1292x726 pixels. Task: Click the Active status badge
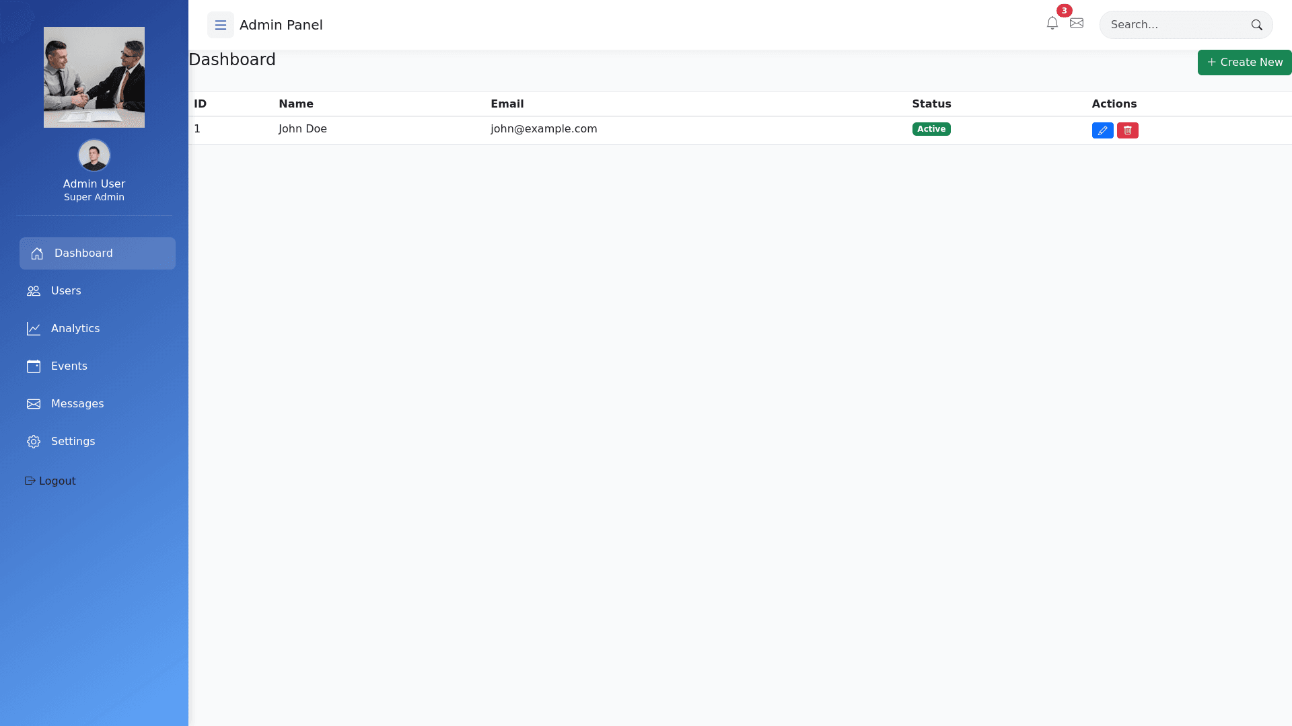click(931, 129)
